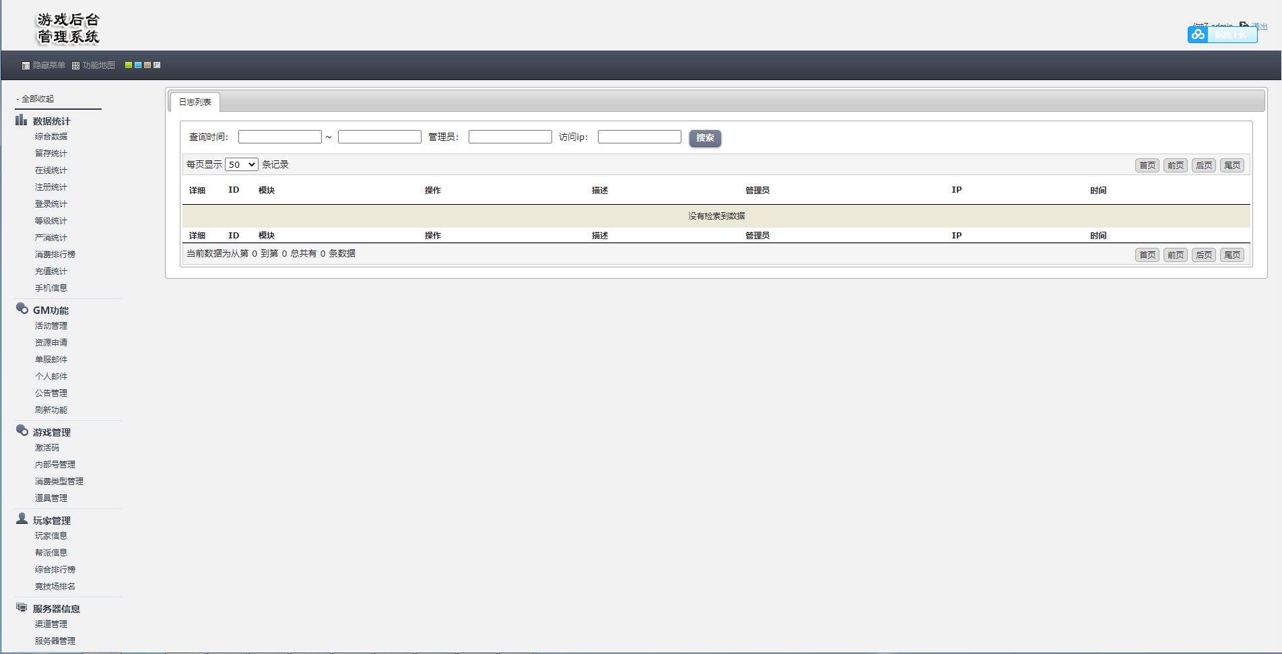Open the 功能地图 grid icon
This screenshot has height=654, width=1282.
76,66
